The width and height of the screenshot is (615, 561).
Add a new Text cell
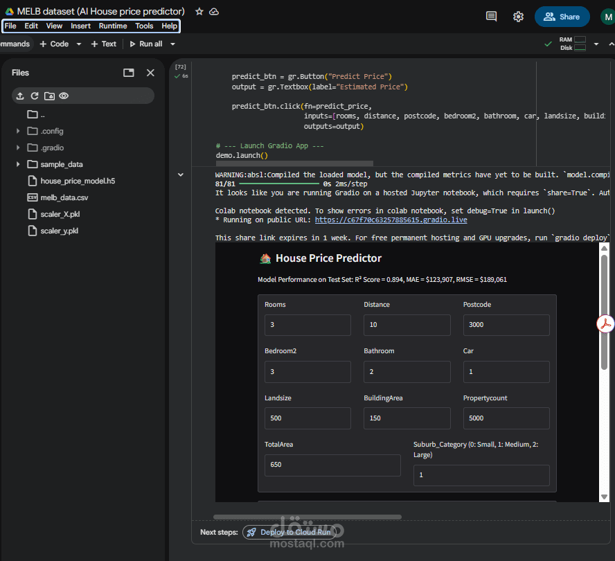pos(104,44)
